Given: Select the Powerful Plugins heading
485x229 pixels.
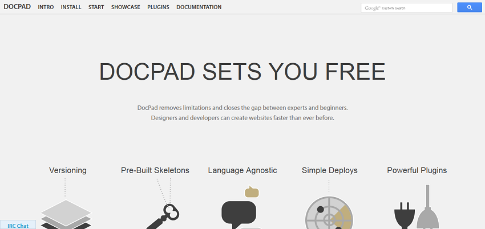Looking at the screenshot, I should point(417,170).
